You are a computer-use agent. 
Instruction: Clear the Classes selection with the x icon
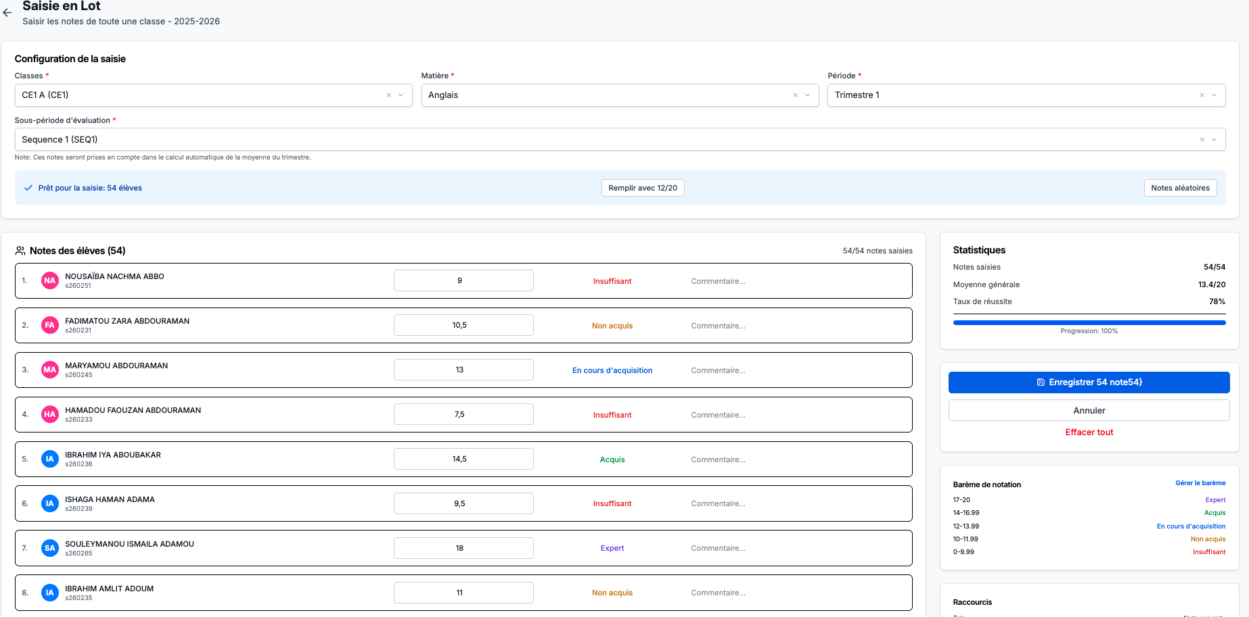click(388, 95)
